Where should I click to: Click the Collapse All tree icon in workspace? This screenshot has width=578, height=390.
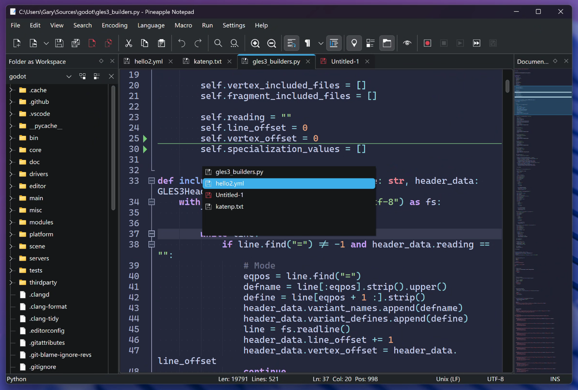(x=97, y=76)
